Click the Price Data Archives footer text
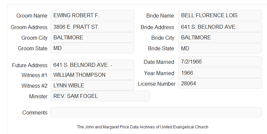The image size is (267, 134). click(x=143, y=127)
